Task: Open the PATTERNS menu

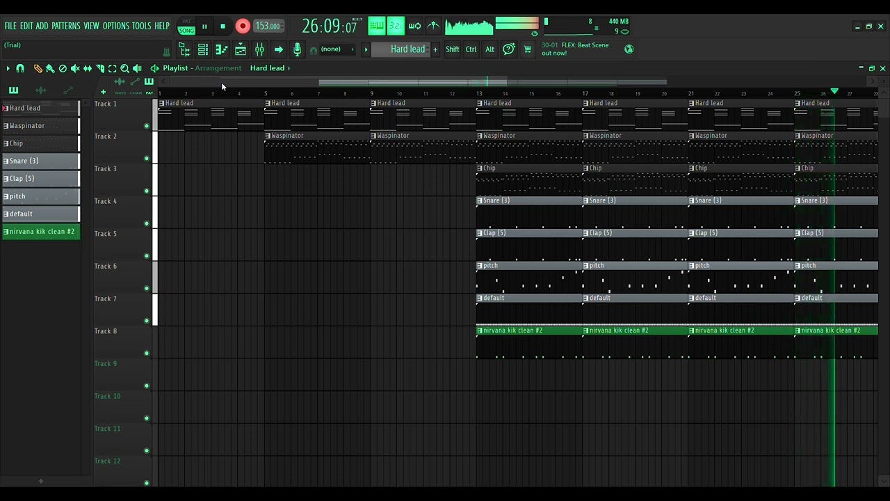Action: point(66,26)
